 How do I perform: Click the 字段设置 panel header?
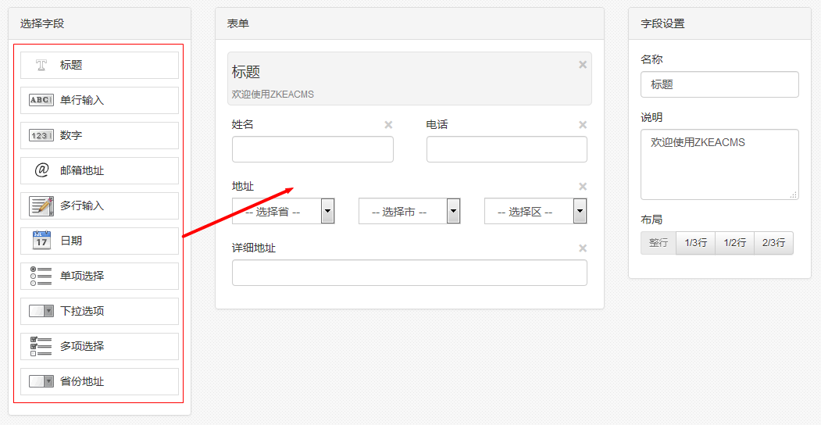(719, 23)
